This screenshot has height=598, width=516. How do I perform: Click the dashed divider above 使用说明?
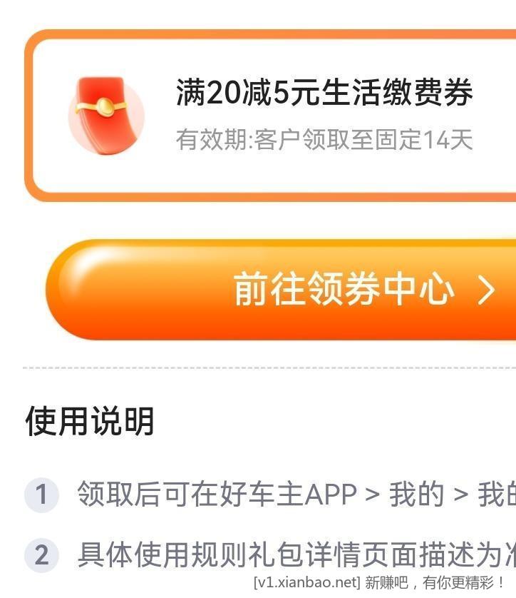269,368
